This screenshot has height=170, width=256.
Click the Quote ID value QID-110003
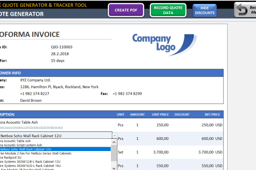point(62,47)
